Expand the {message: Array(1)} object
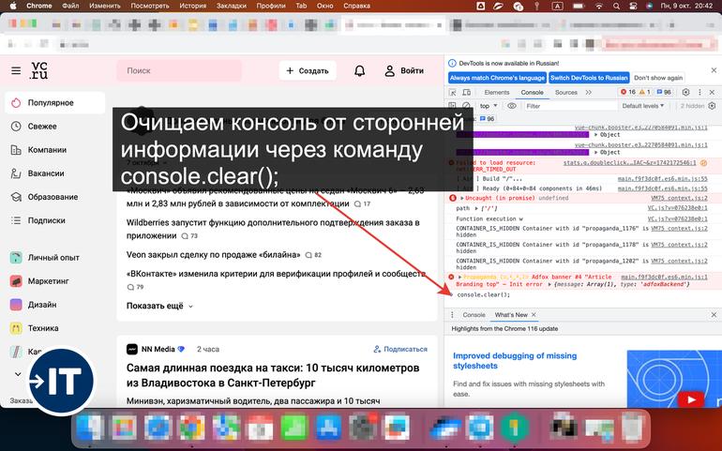722x451 pixels. point(549,284)
